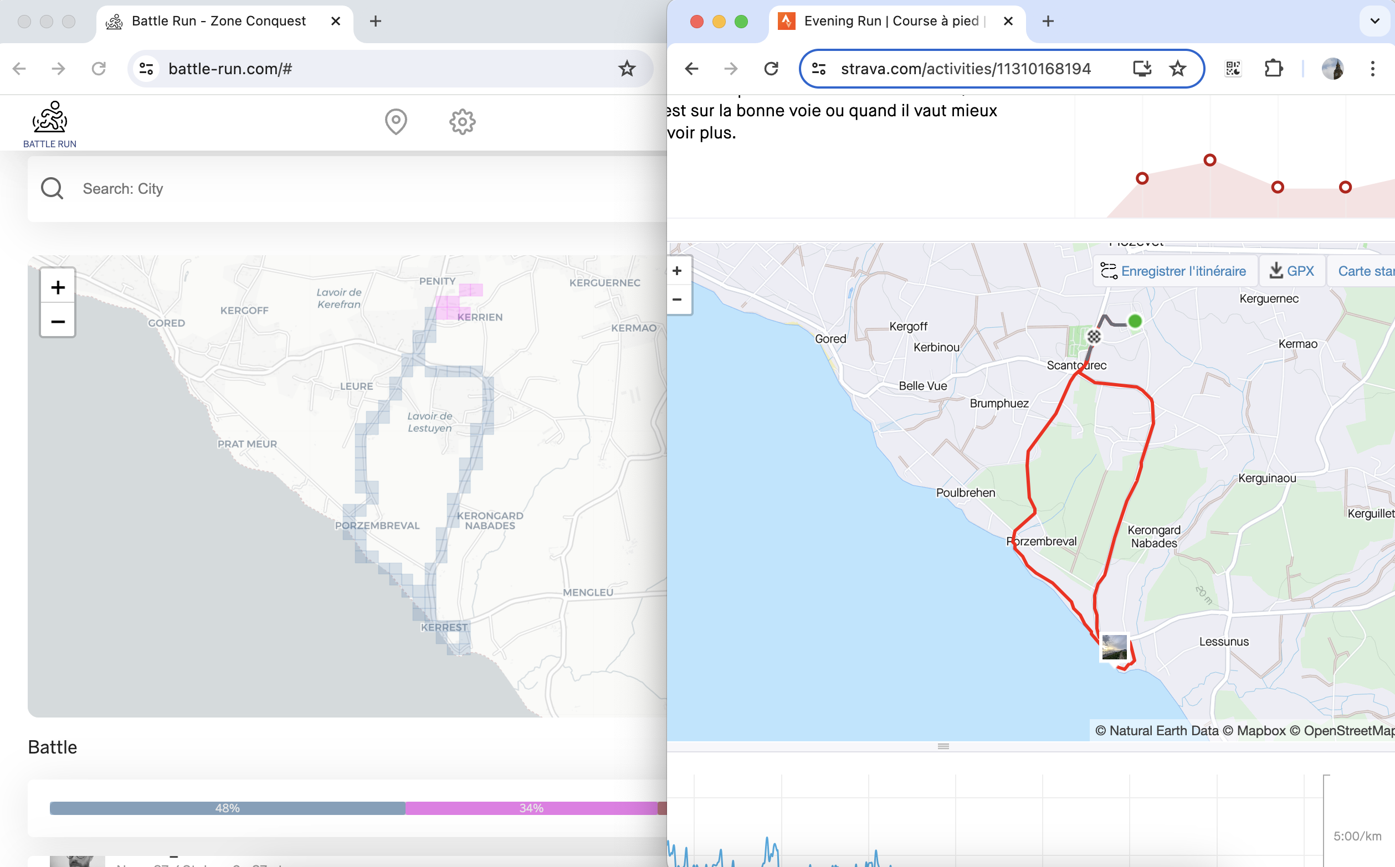The width and height of the screenshot is (1395, 867).
Task: Click the Battle section heading
Action: coord(52,746)
